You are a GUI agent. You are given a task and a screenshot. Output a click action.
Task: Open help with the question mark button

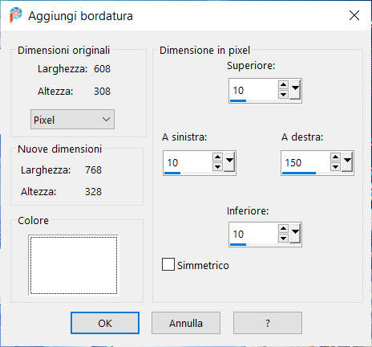click(268, 323)
